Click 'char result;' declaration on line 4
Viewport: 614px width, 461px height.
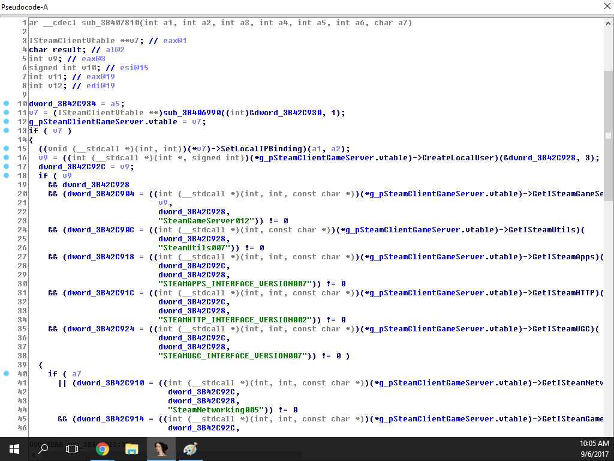(58, 50)
